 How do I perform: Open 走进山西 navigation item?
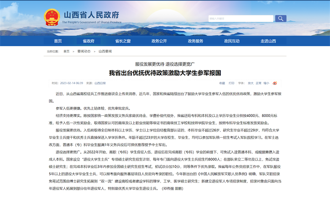click(268, 41)
